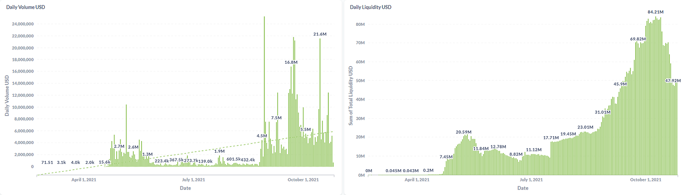Click the 69.82M data label
The height and width of the screenshot is (195, 683).
[638, 39]
